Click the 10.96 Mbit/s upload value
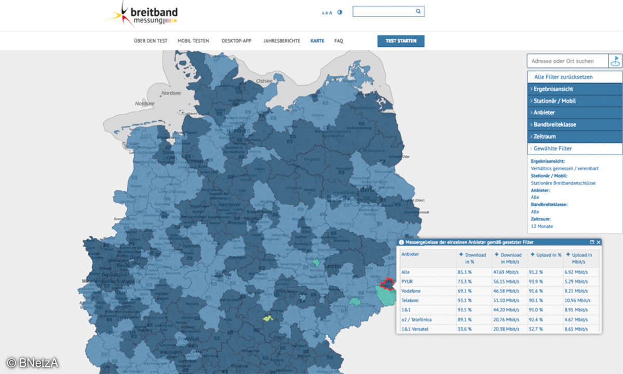623x374 pixels. [x=577, y=301]
